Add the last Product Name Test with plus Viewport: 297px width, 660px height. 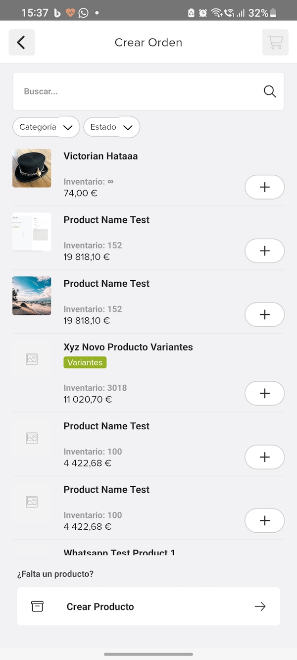[265, 520]
